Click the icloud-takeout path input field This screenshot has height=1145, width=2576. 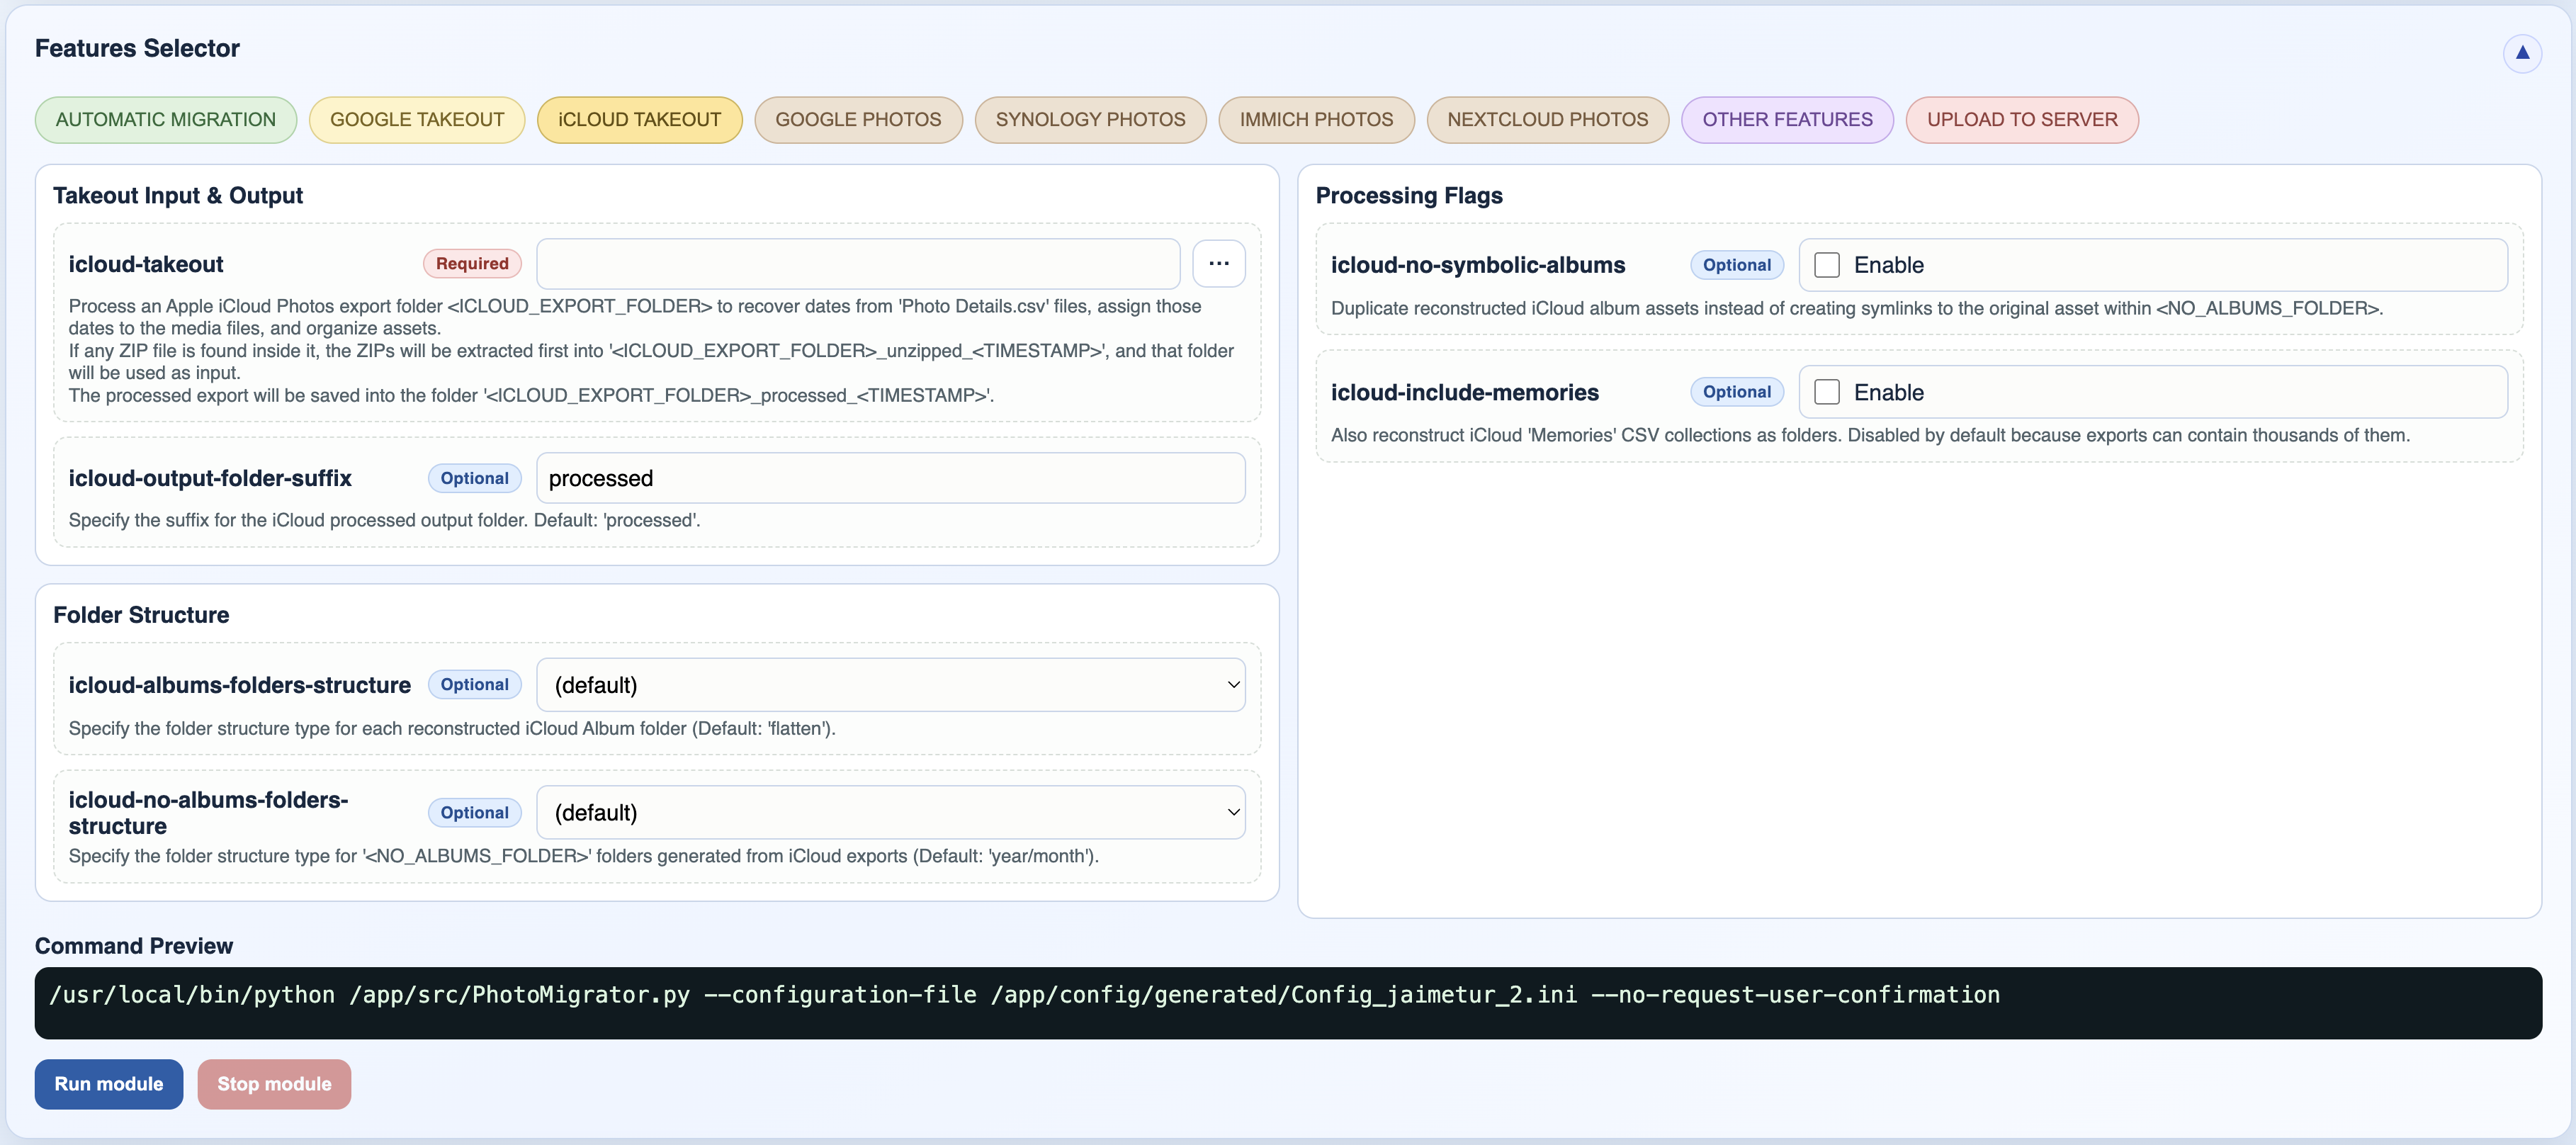[858, 264]
